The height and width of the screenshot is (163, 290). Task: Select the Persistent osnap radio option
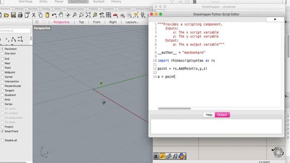[2, 49]
